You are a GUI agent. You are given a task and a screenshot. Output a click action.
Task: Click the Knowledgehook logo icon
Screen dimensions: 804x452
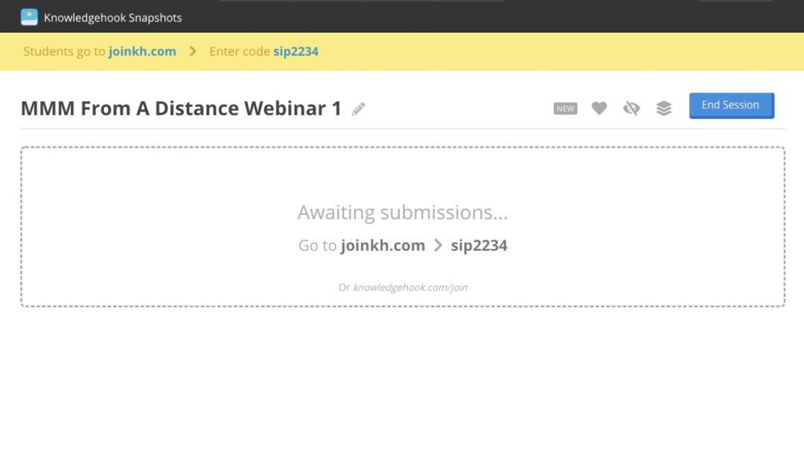[29, 17]
